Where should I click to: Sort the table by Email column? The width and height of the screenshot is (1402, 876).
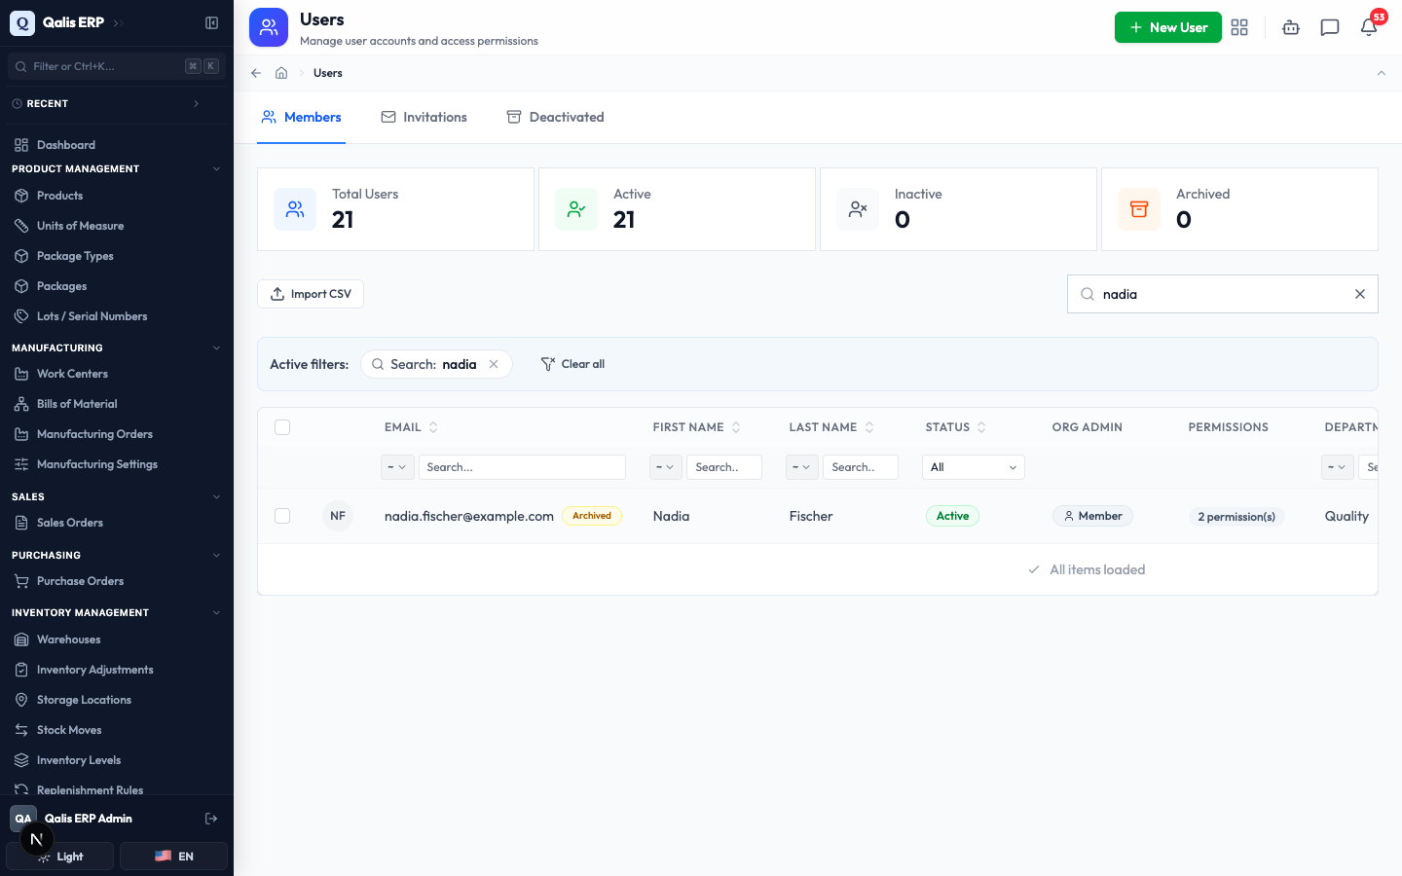point(411,427)
